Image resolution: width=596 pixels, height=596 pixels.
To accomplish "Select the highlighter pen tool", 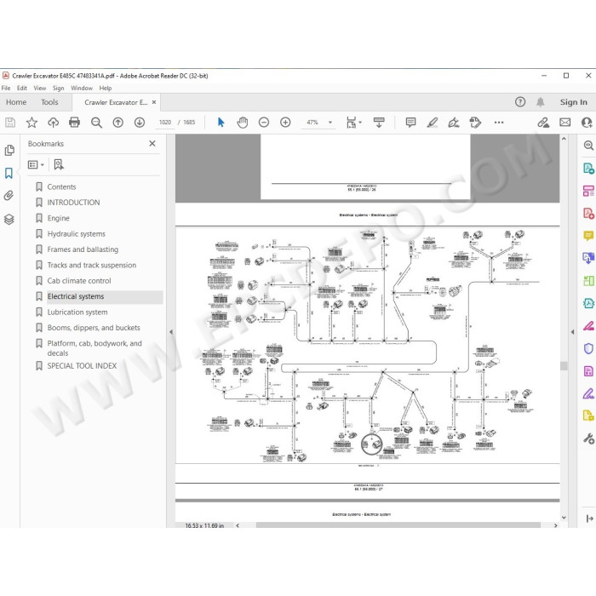I will pyautogui.click(x=433, y=123).
